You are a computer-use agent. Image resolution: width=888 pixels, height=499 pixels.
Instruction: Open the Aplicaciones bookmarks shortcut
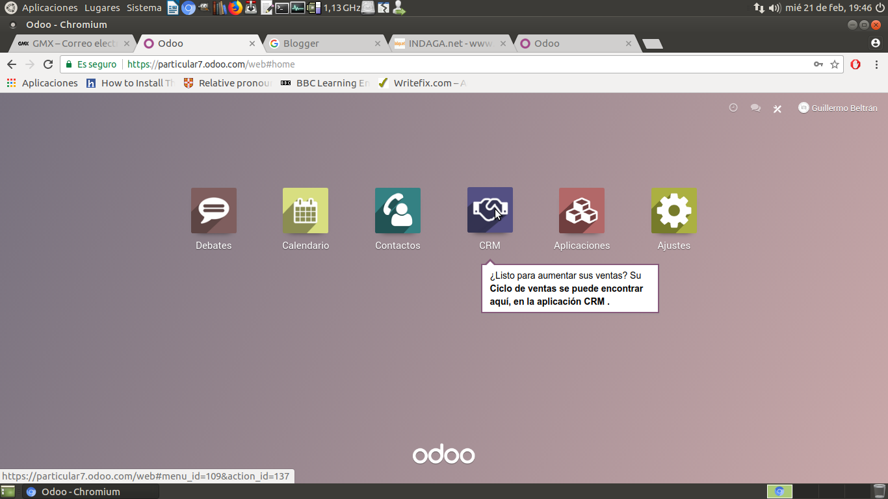coord(42,83)
